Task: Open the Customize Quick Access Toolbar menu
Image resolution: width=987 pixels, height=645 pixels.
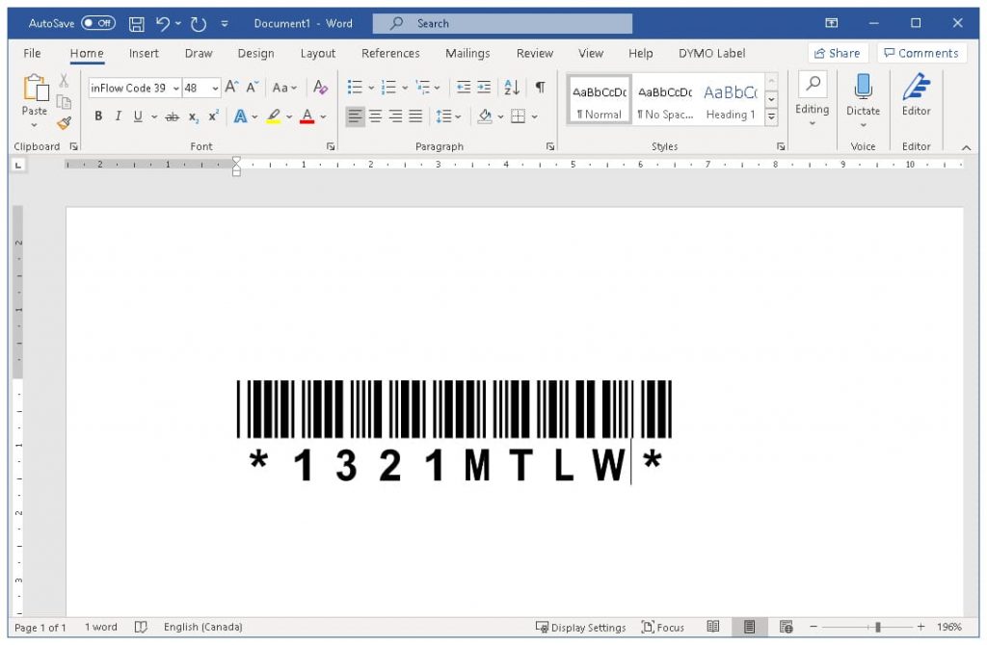Action: pyautogui.click(x=225, y=24)
